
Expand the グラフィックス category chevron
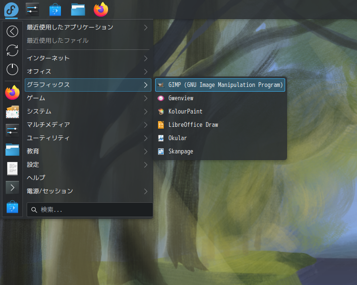(146, 85)
